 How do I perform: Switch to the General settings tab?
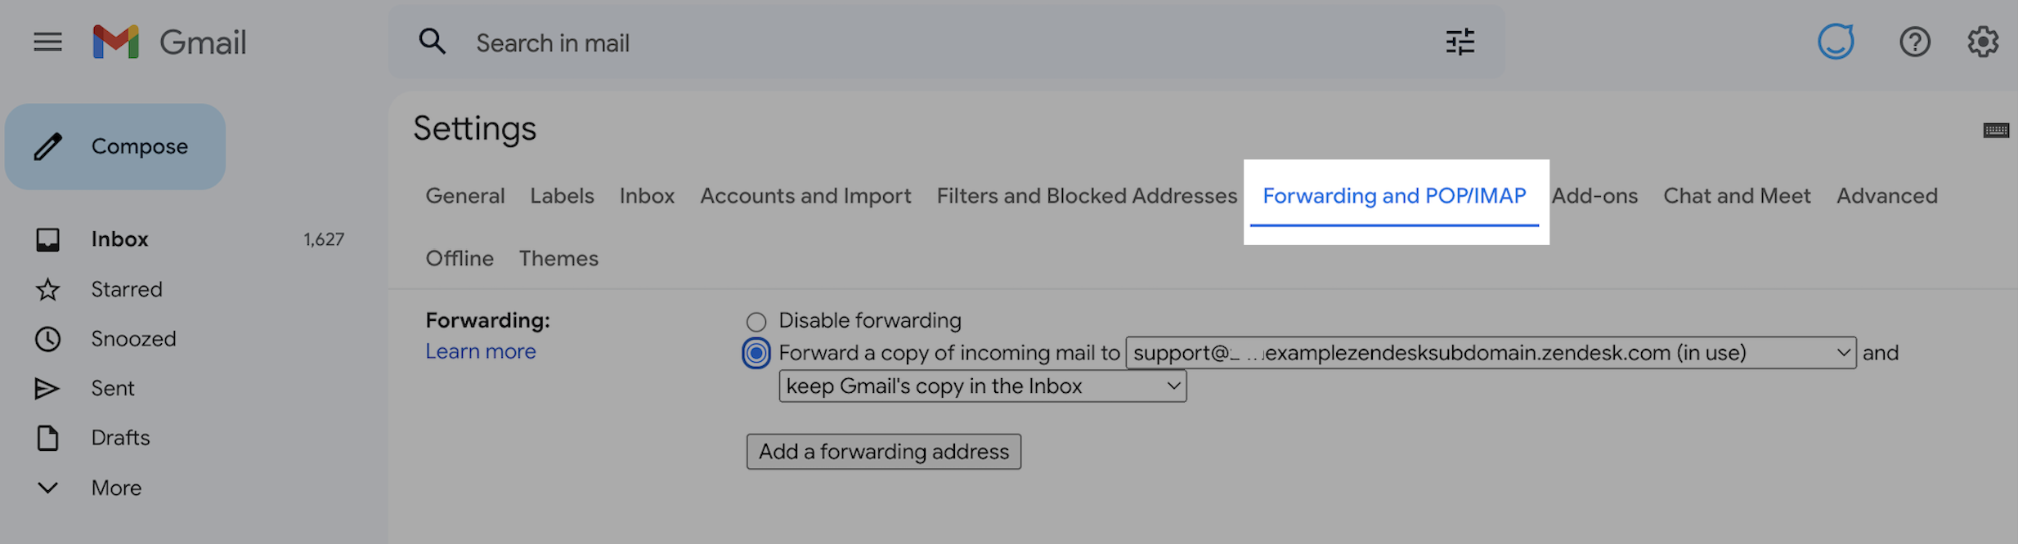click(464, 195)
